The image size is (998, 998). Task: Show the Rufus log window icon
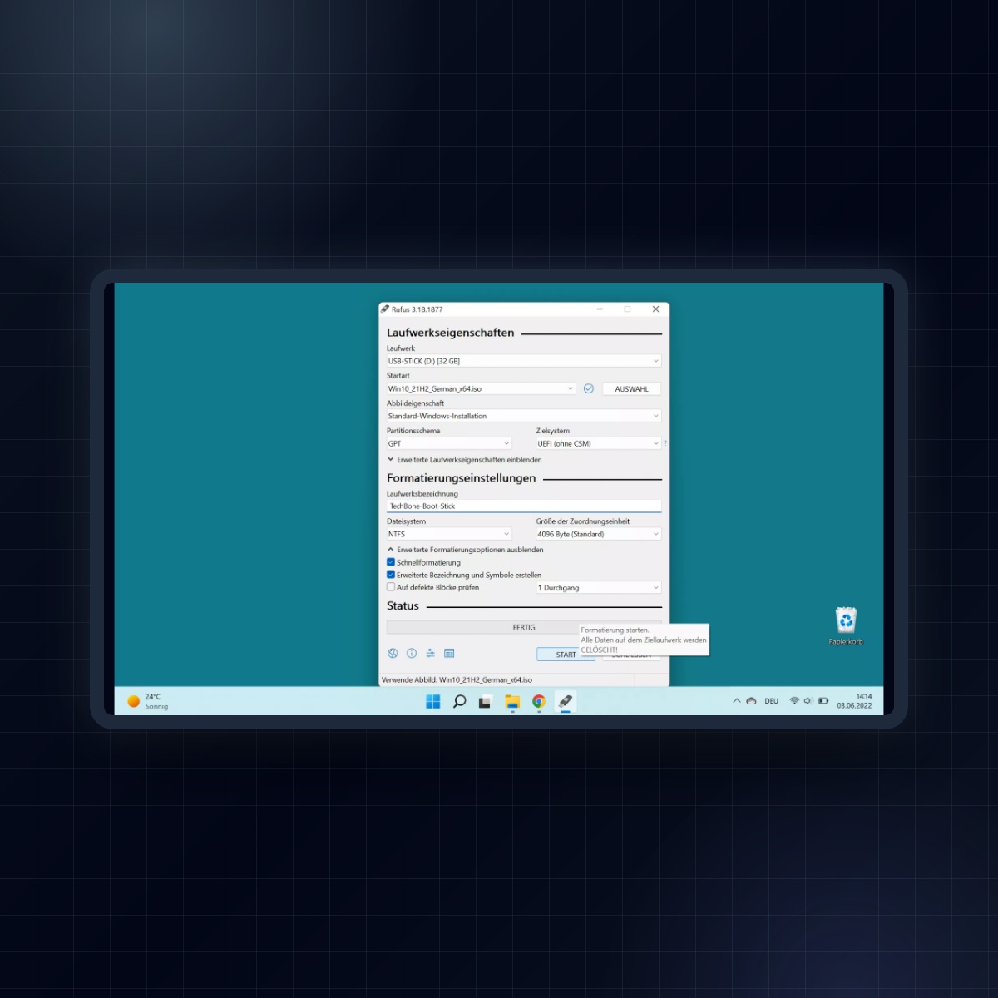(450, 654)
